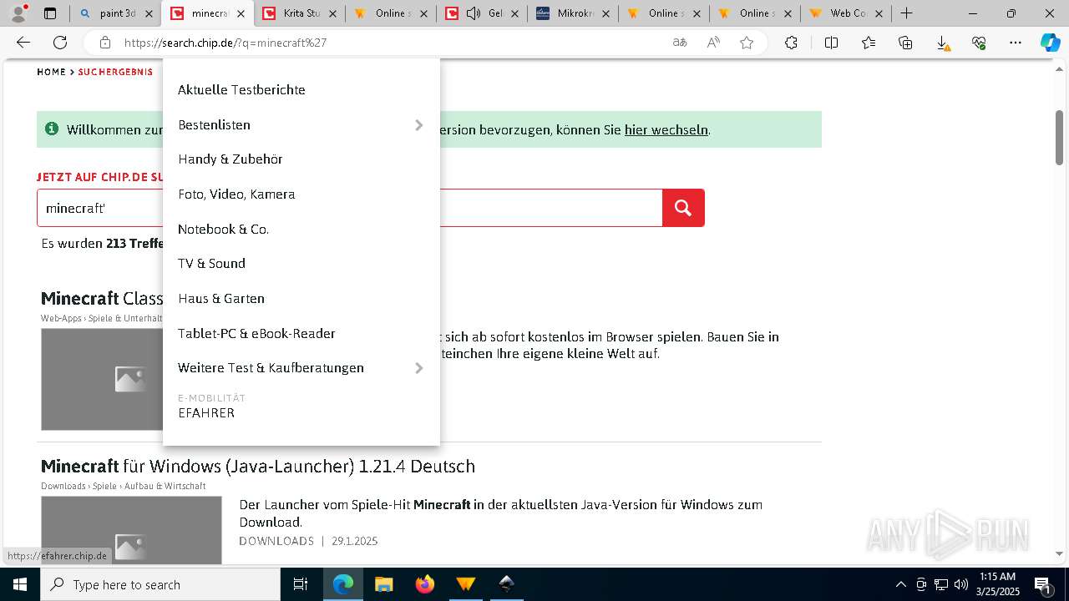Switch to the paint 3d search tab
This screenshot has width=1069, height=601.
tap(115, 13)
